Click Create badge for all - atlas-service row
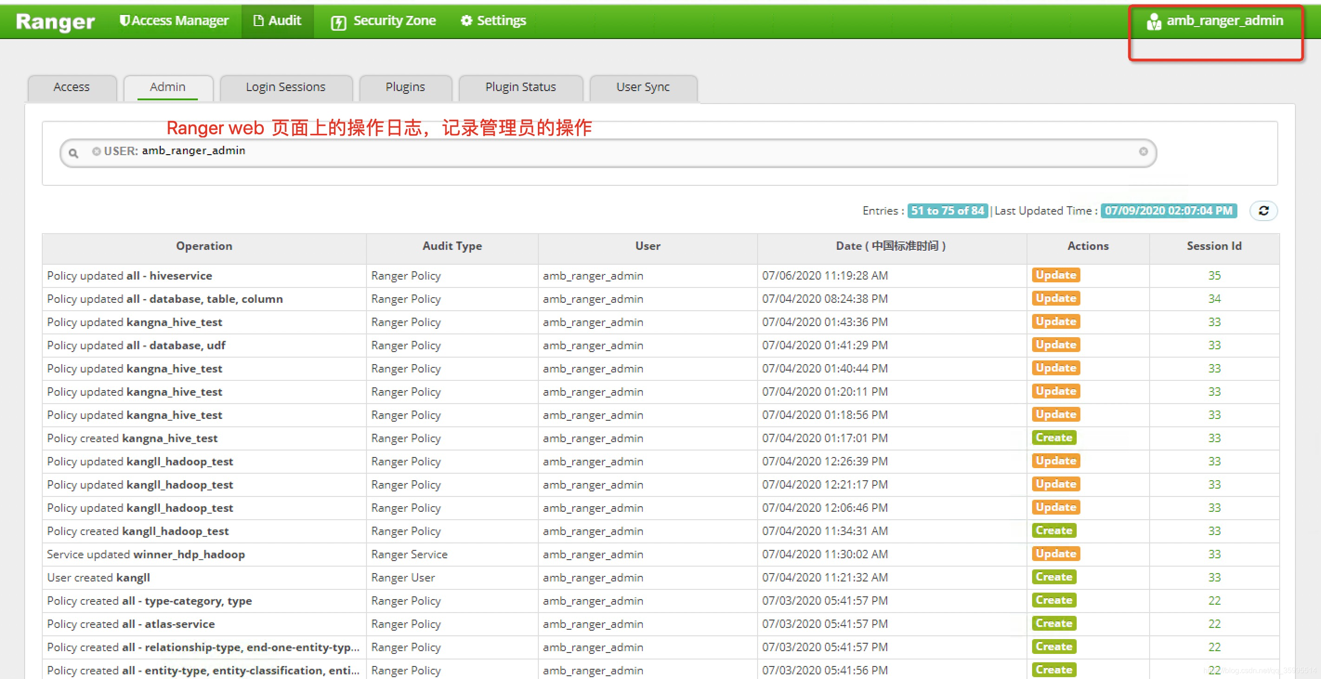 pos(1054,623)
